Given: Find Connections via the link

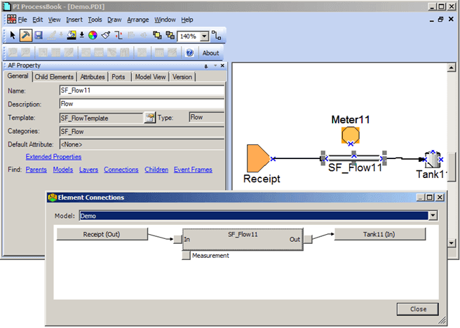Looking at the screenshot, I should click(x=121, y=170).
